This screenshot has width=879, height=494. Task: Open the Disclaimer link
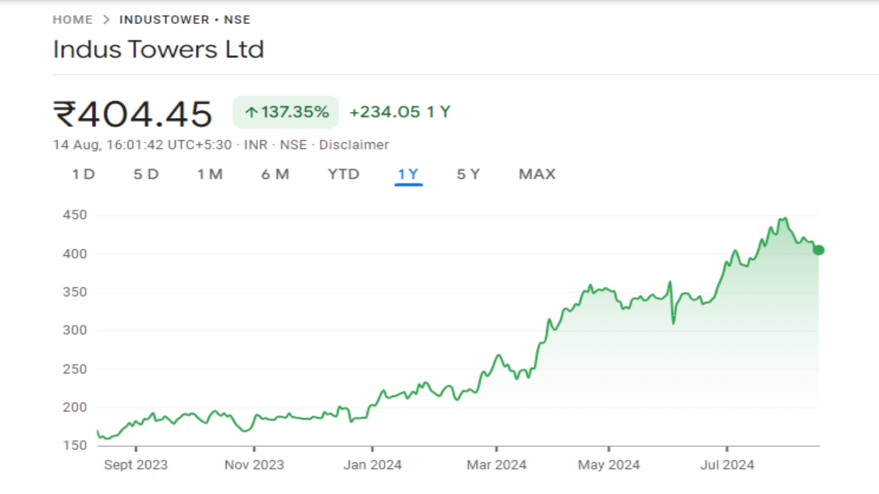coord(354,145)
